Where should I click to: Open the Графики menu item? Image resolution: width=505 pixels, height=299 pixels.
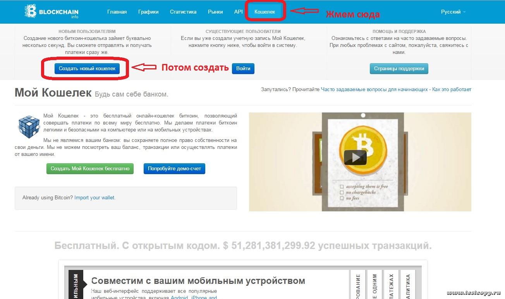(x=148, y=12)
